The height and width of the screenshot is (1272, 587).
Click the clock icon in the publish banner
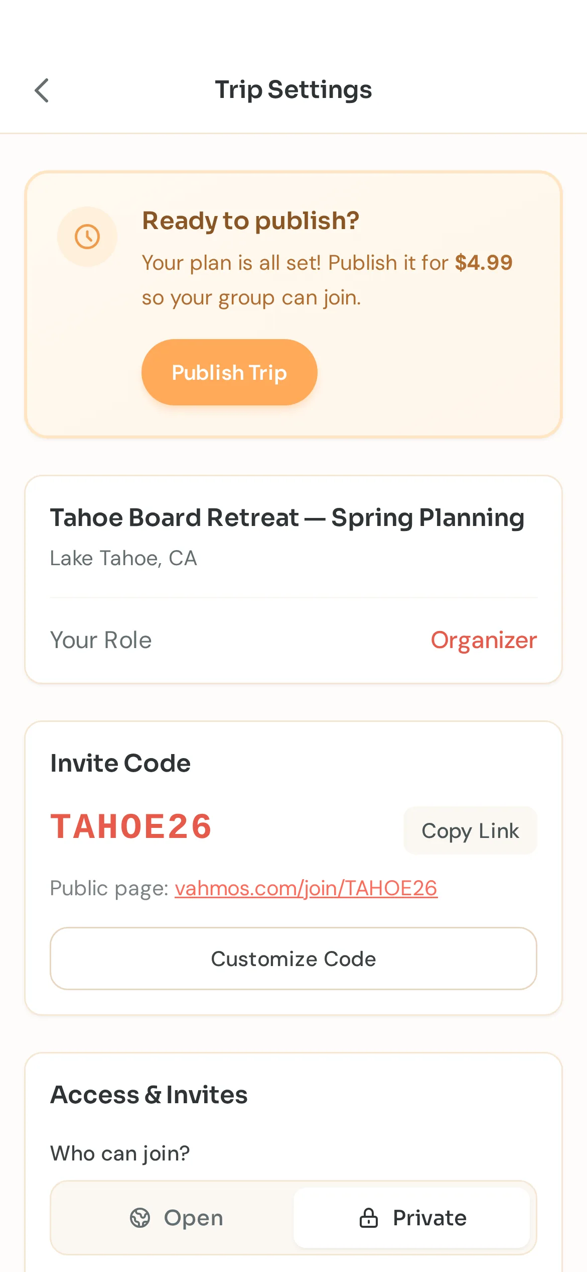87,236
